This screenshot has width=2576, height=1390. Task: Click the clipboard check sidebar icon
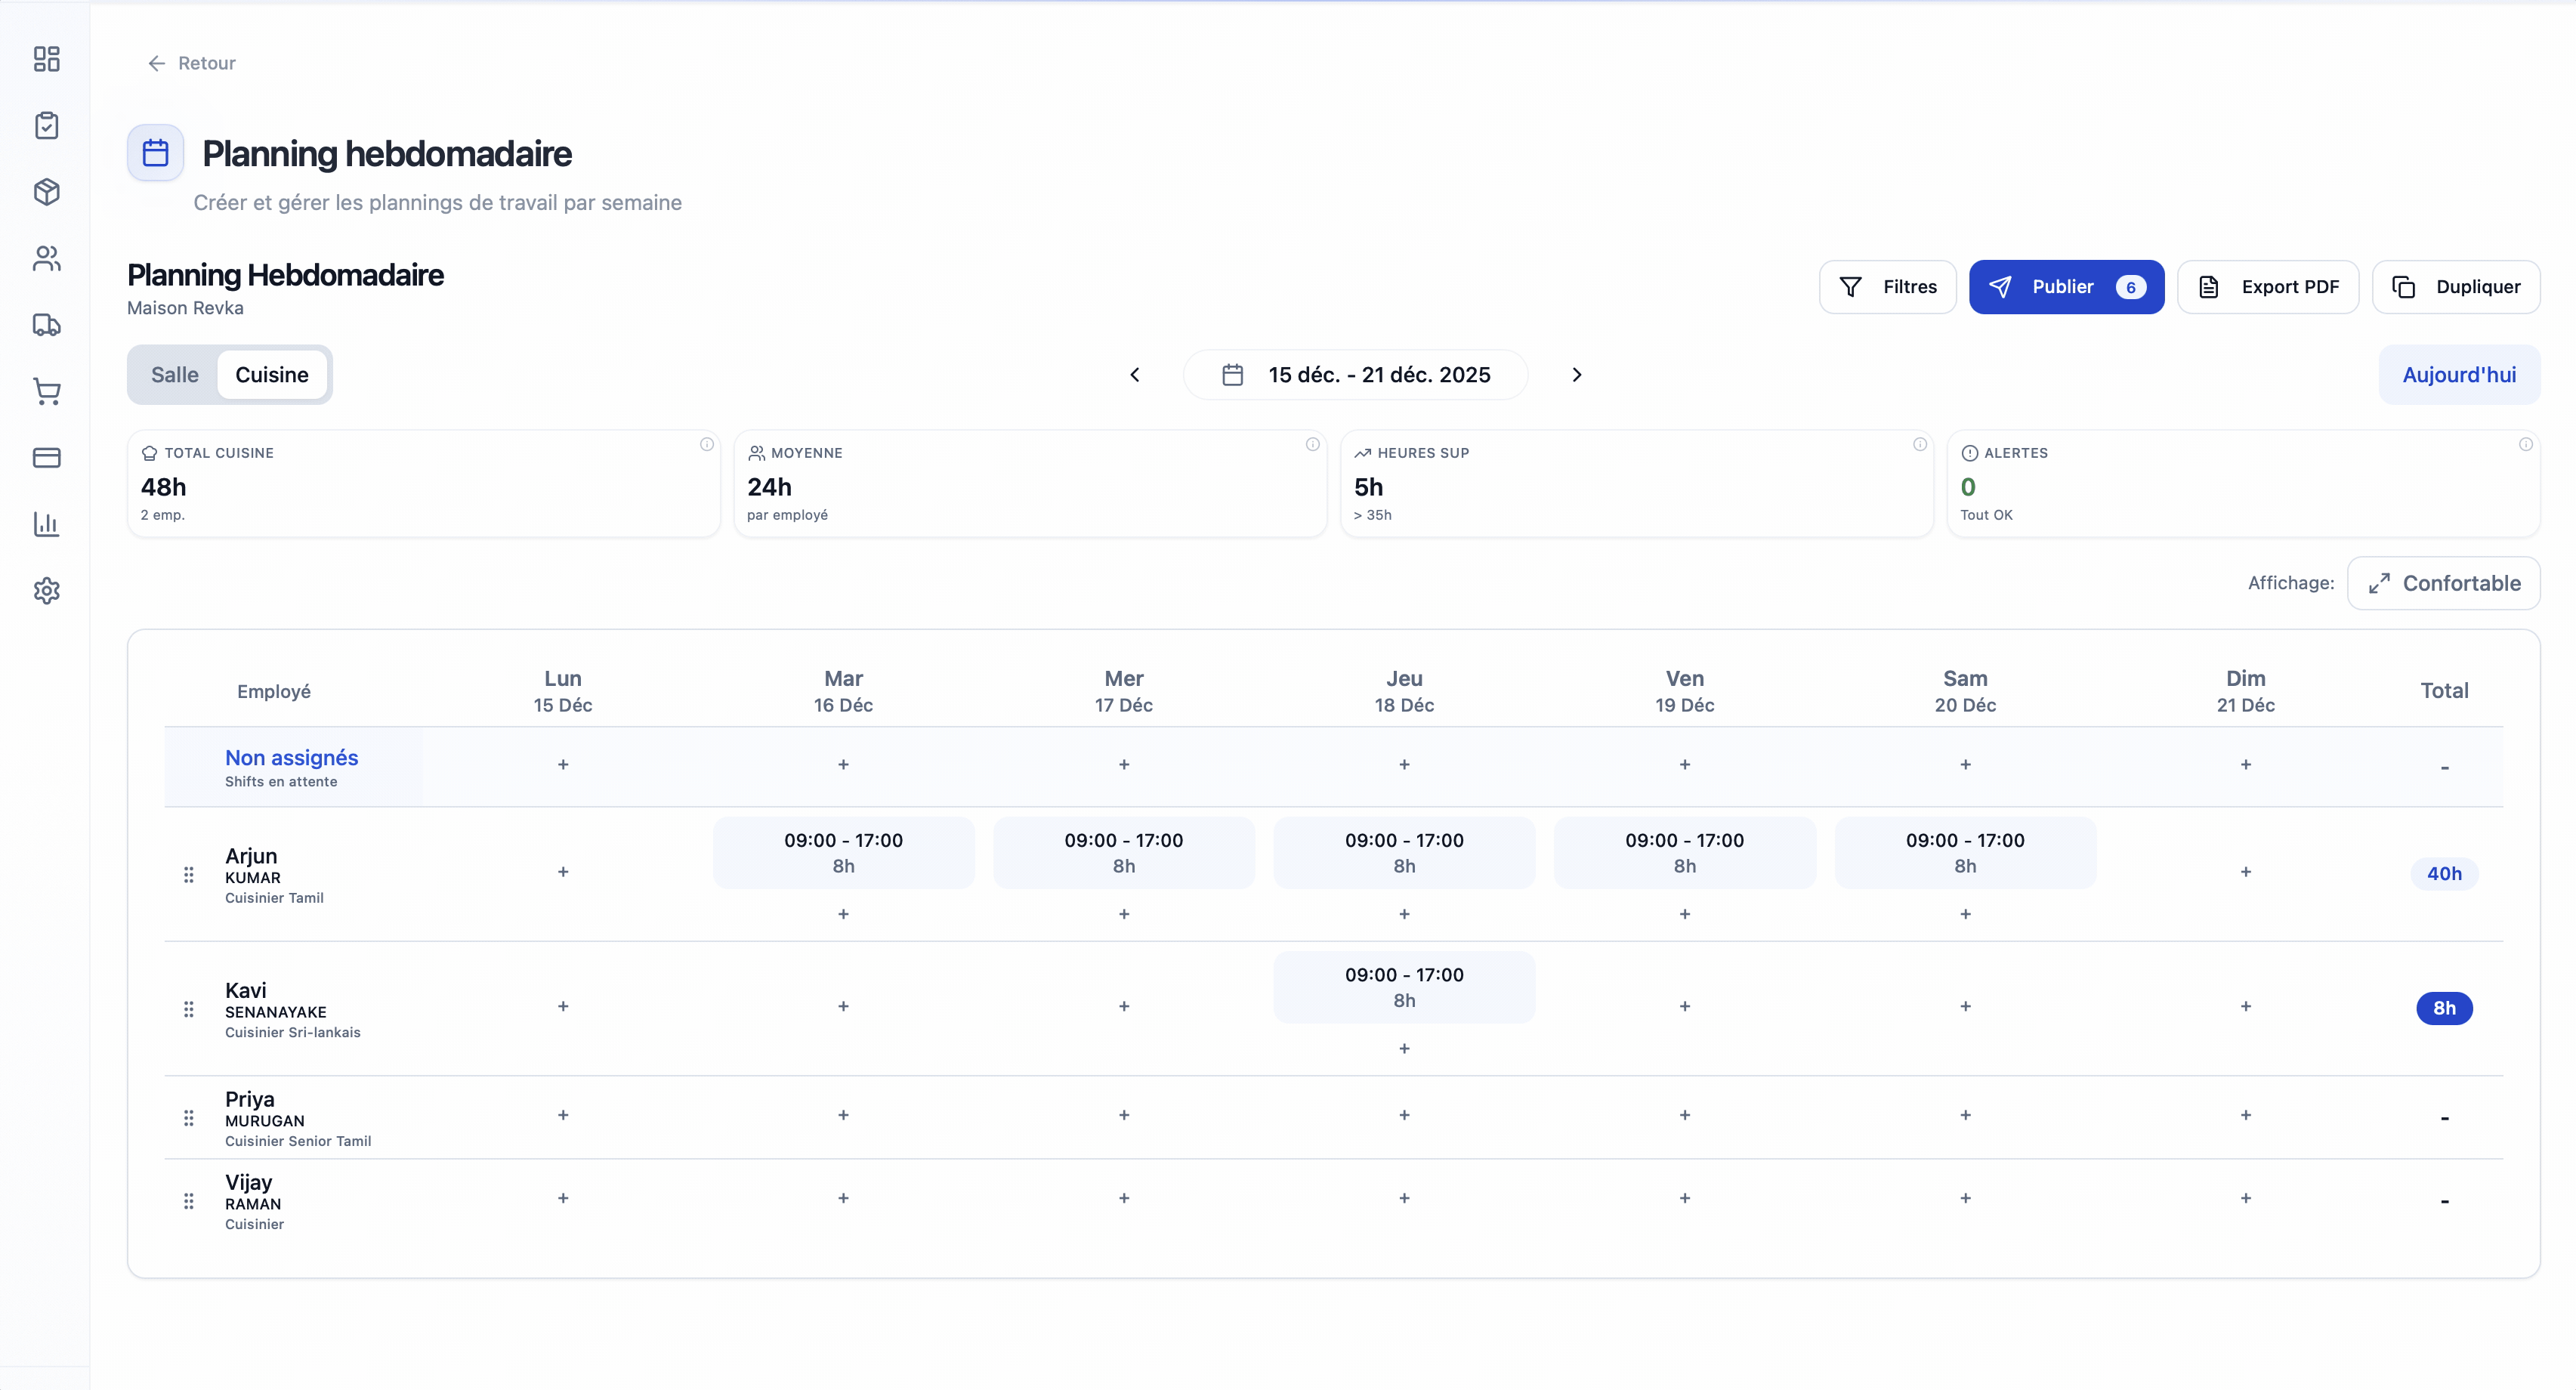(x=46, y=126)
